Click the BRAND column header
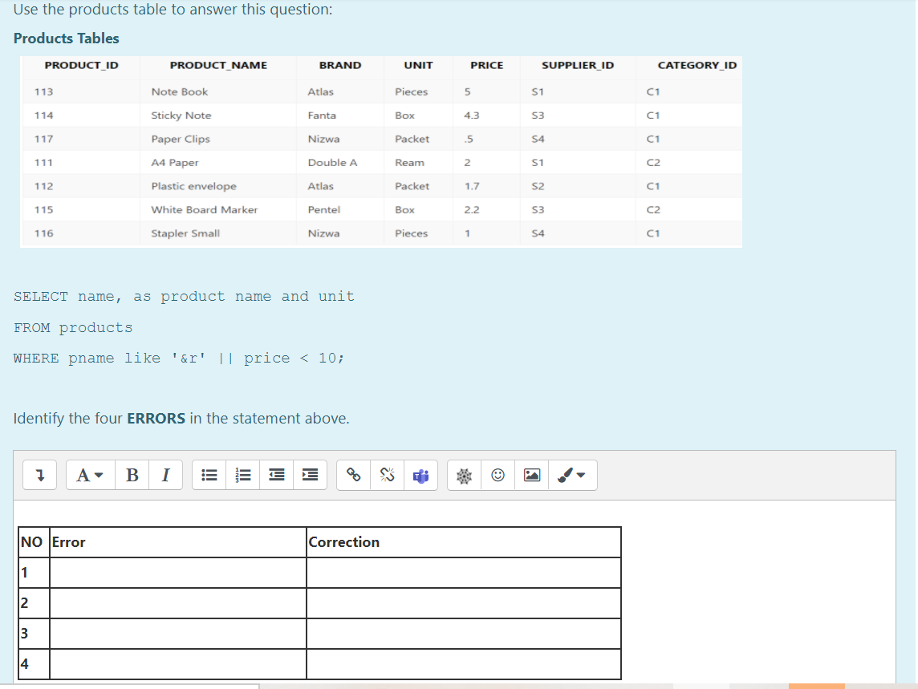The width and height of the screenshot is (918, 689). (x=340, y=66)
